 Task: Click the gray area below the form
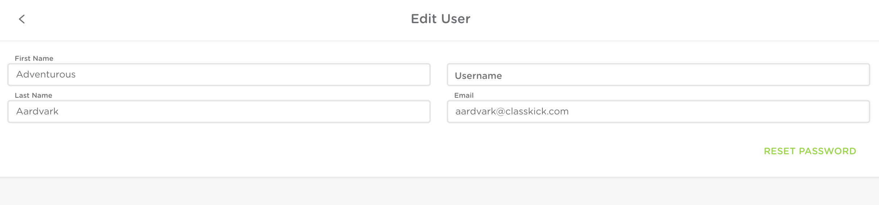pyautogui.click(x=439, y=192)
